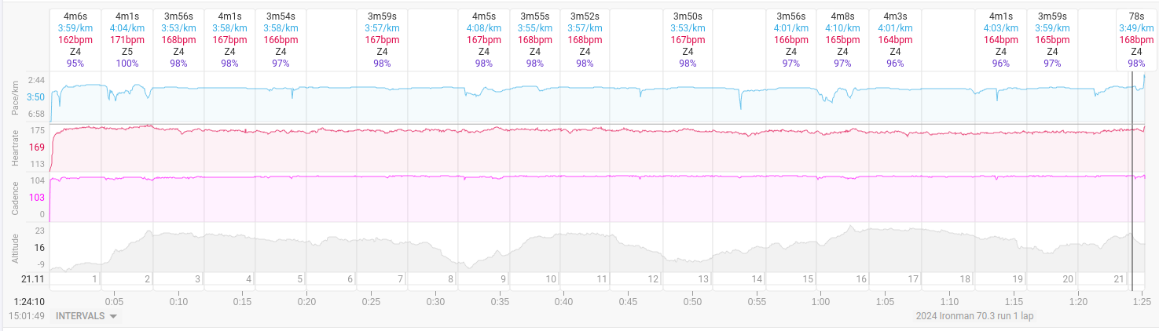1159x331 pixels.
Task: Click the Altitude axis label
Action: click(x=14, y=247)
